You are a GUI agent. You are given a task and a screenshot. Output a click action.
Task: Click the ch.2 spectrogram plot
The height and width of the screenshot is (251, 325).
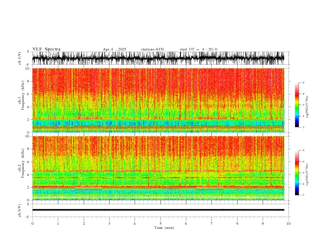tap(158, 168)
